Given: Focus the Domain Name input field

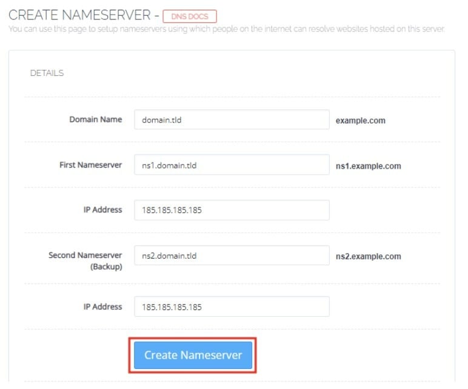Looking at the screenshot, I should (x=232, y=120).
